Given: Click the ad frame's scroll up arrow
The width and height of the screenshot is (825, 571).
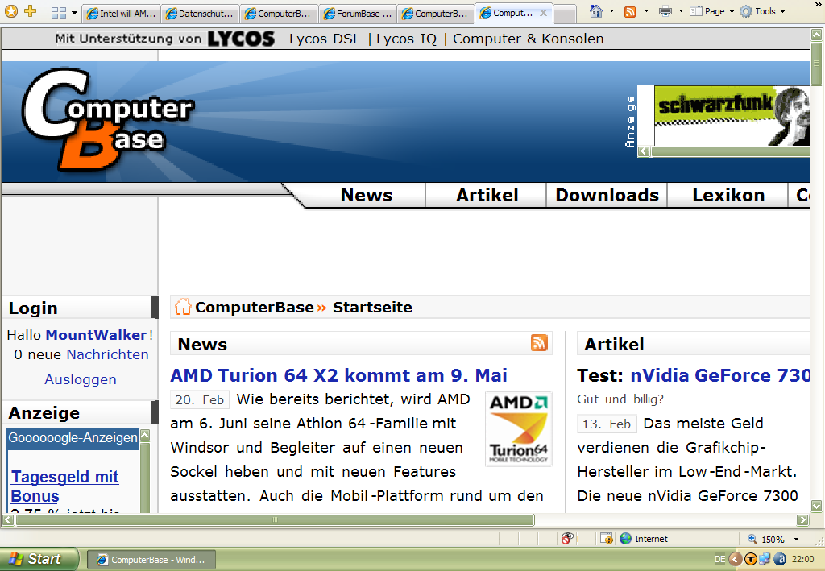Looking at the screenshot, I should 145,436.
